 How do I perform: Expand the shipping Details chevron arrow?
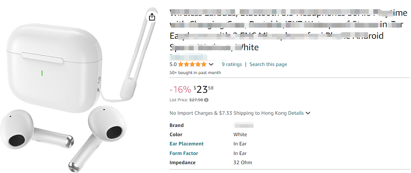point(308,113)
